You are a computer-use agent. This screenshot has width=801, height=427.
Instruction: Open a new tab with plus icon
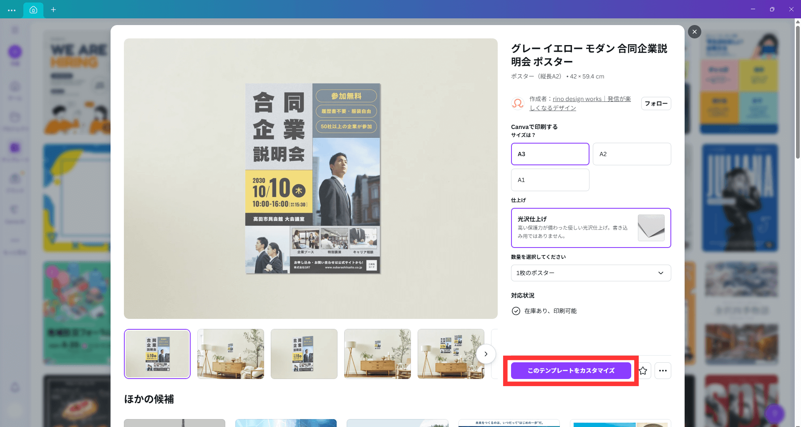click(x=53, y=10)
